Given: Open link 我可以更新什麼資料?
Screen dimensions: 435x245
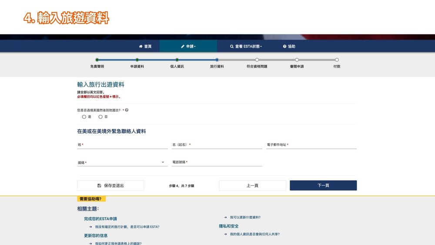Looking at the screenshot, I should pyautogui.click(x=245, y=217).
